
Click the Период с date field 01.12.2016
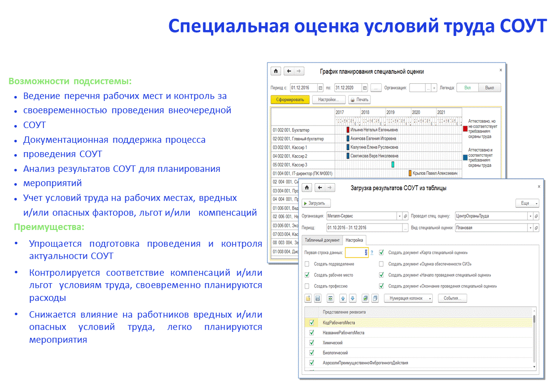[x=304, y=88]
